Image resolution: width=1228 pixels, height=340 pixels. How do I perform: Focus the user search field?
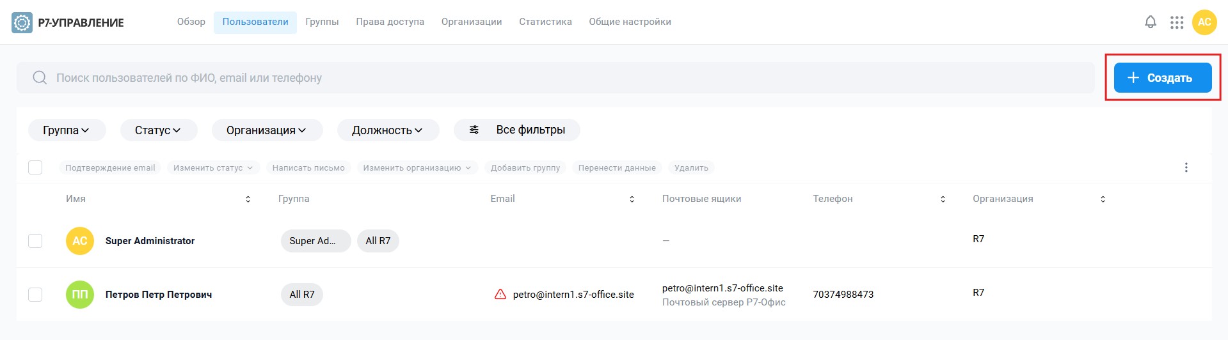[555, 78]
